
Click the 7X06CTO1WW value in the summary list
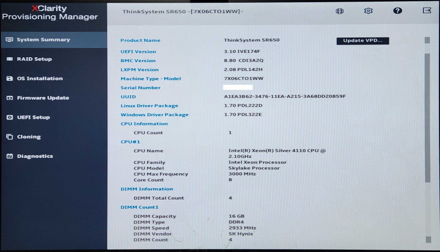pyautogui.click(x=244, y=78)
